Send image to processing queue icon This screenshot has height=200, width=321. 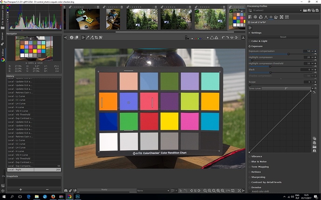[70, 191]
